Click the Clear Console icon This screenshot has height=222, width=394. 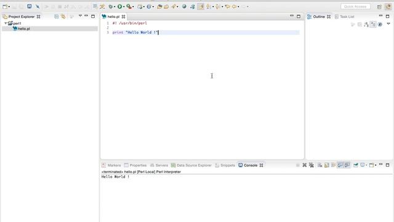[x=320, y=165]
